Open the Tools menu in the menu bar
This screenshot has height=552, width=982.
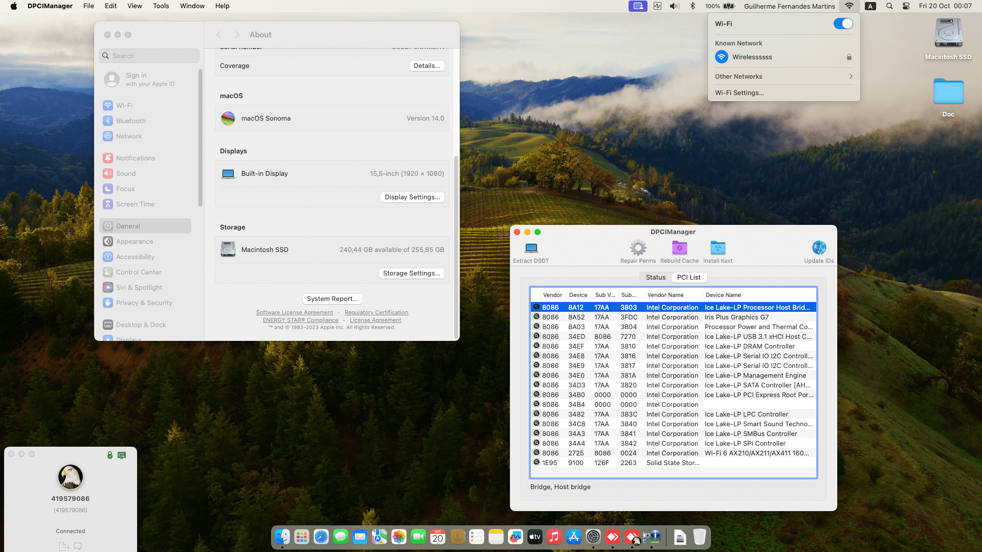pyautogui.click(x=161, y=6)
